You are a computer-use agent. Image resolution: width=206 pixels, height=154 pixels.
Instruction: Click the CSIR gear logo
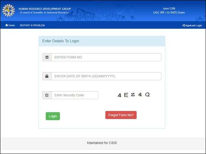click(9, 10)
